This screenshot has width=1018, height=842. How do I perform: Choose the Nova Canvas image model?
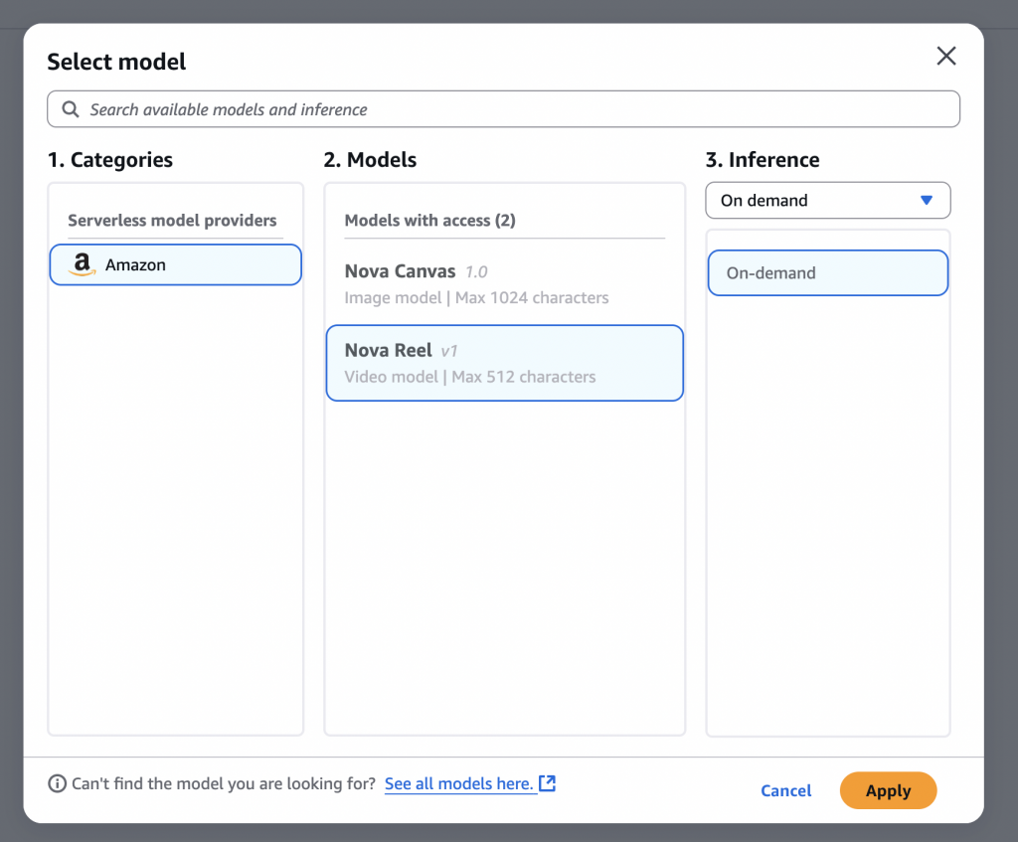tap(505, 283)
